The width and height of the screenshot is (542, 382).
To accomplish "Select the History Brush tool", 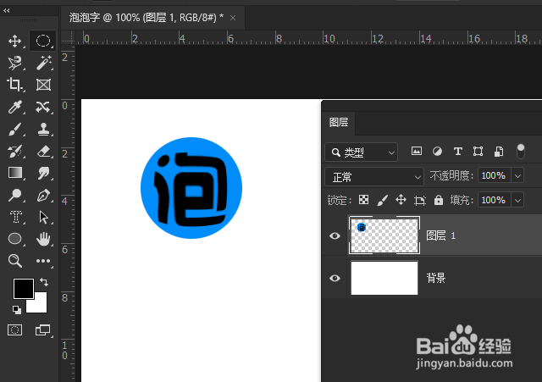I will coord(15,151).
